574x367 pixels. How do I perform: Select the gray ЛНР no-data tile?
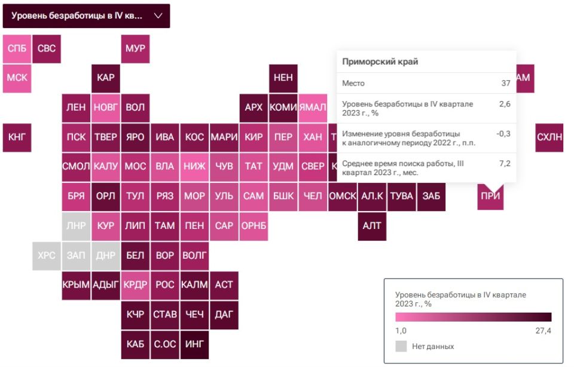[76, 226]
